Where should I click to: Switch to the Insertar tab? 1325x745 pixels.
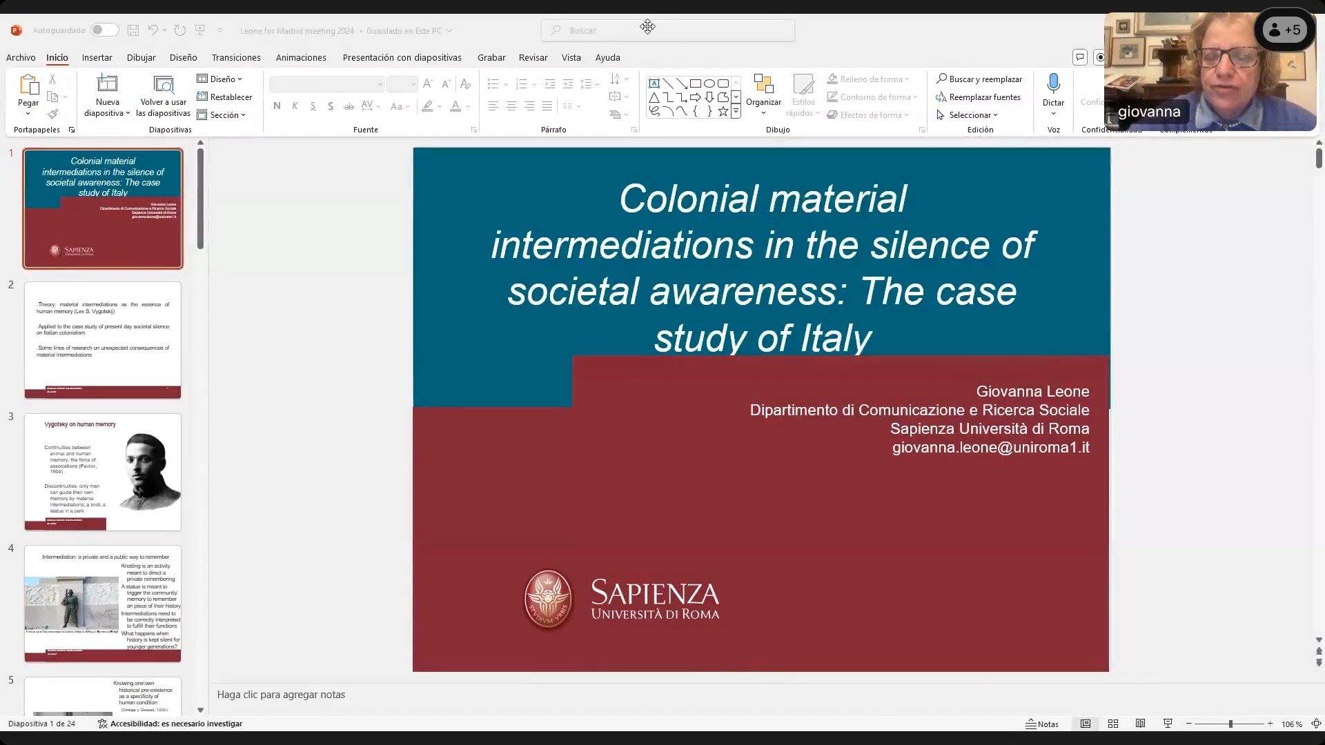[97, 57]
